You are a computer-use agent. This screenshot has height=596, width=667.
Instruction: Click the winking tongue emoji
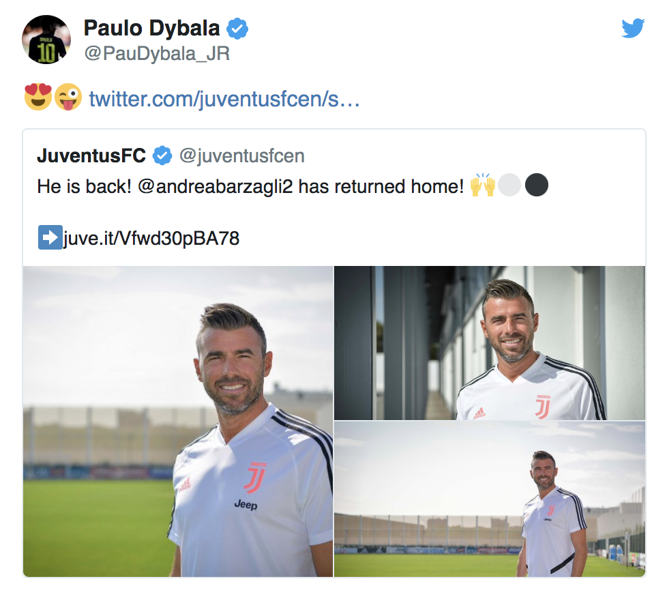point(68,97)
